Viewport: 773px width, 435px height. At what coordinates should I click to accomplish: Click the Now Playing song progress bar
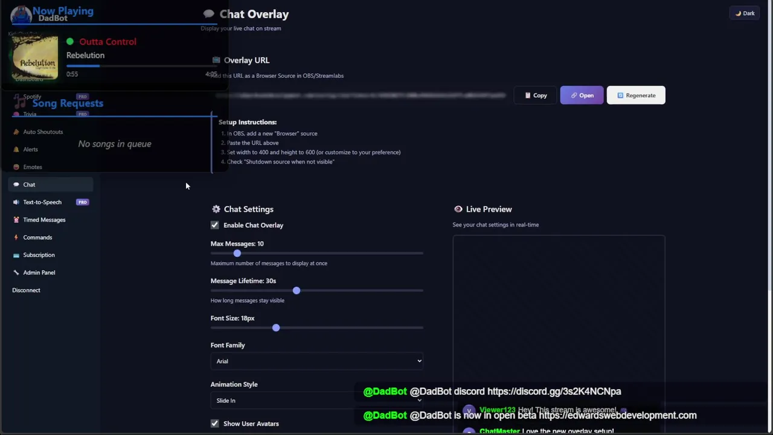(141, 66)
